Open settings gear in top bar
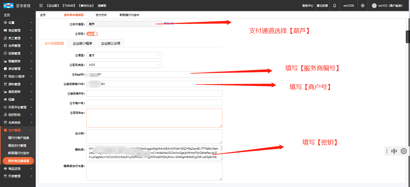This screenshot has width=410, height=187. click(x=363, y=6)
